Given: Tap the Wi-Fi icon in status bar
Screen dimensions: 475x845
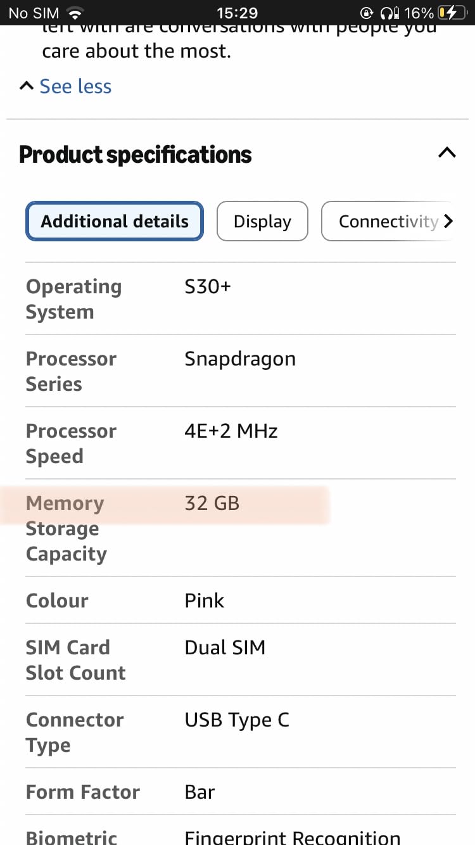Looking at the screenshot, I should (75, 13).
